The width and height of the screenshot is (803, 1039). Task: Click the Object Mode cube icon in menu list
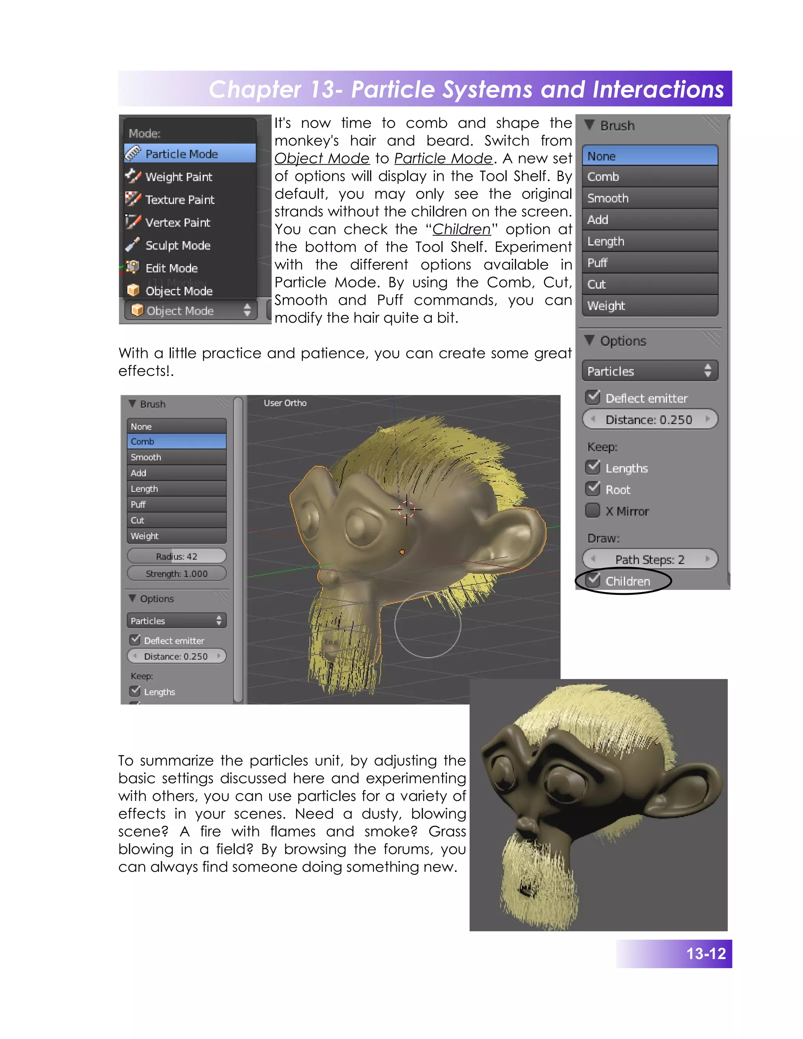(133, 290)
